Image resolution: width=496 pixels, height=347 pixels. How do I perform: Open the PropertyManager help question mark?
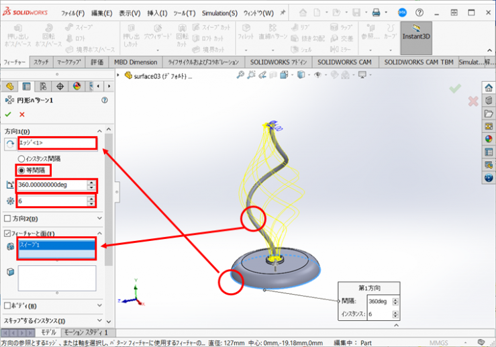click(x=104, y=100)
